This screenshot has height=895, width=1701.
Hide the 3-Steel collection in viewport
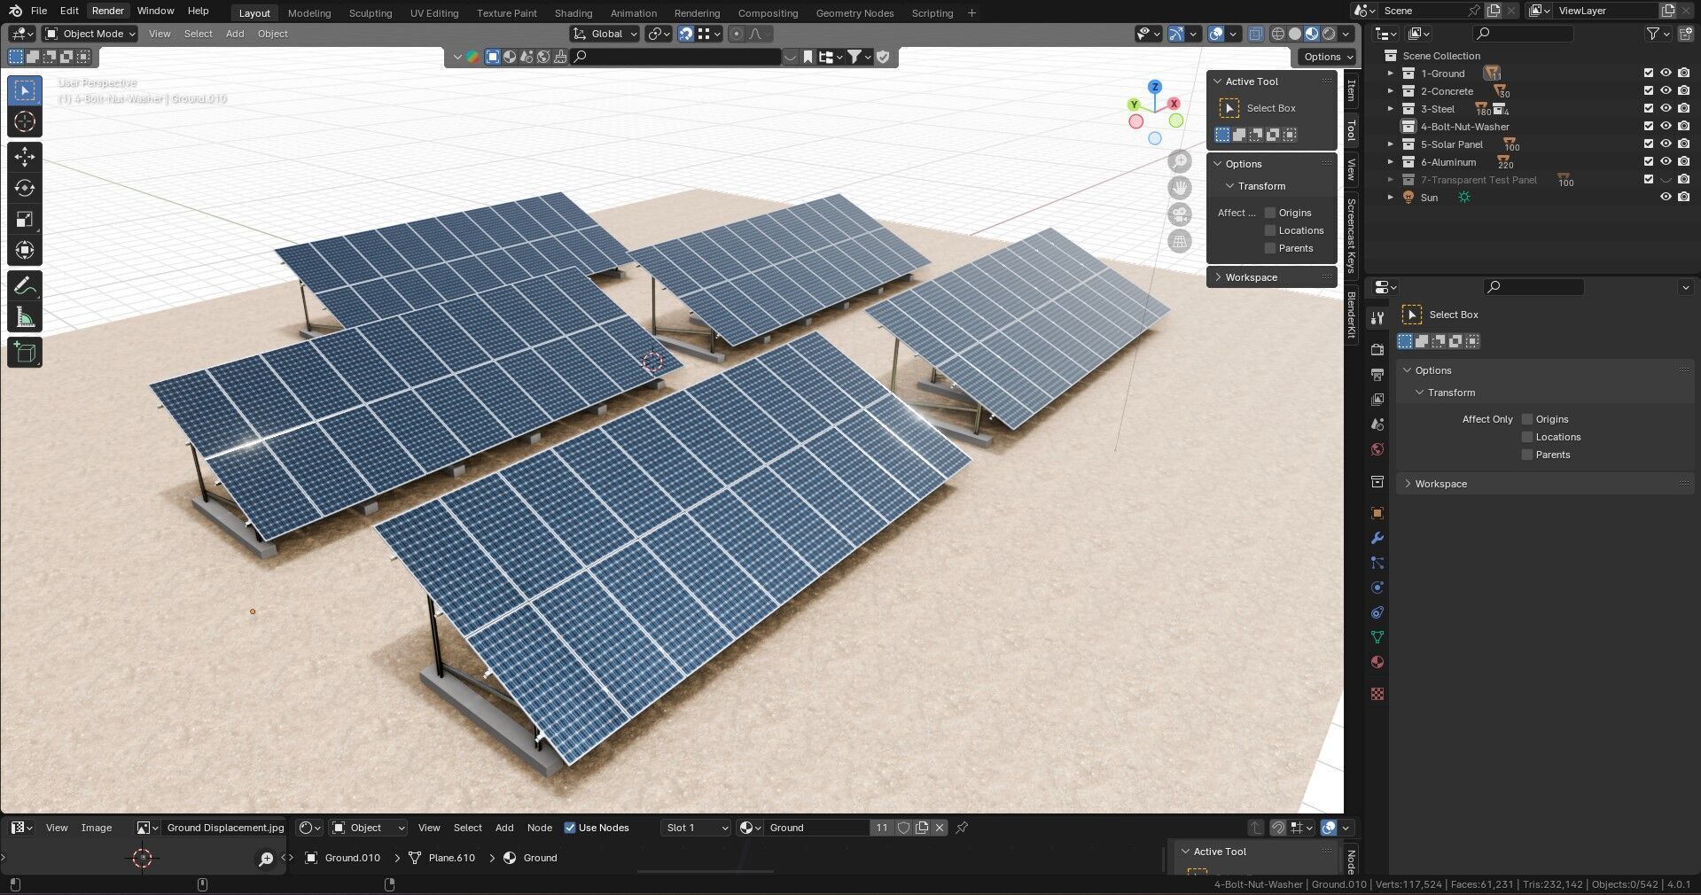point(1666,109)
